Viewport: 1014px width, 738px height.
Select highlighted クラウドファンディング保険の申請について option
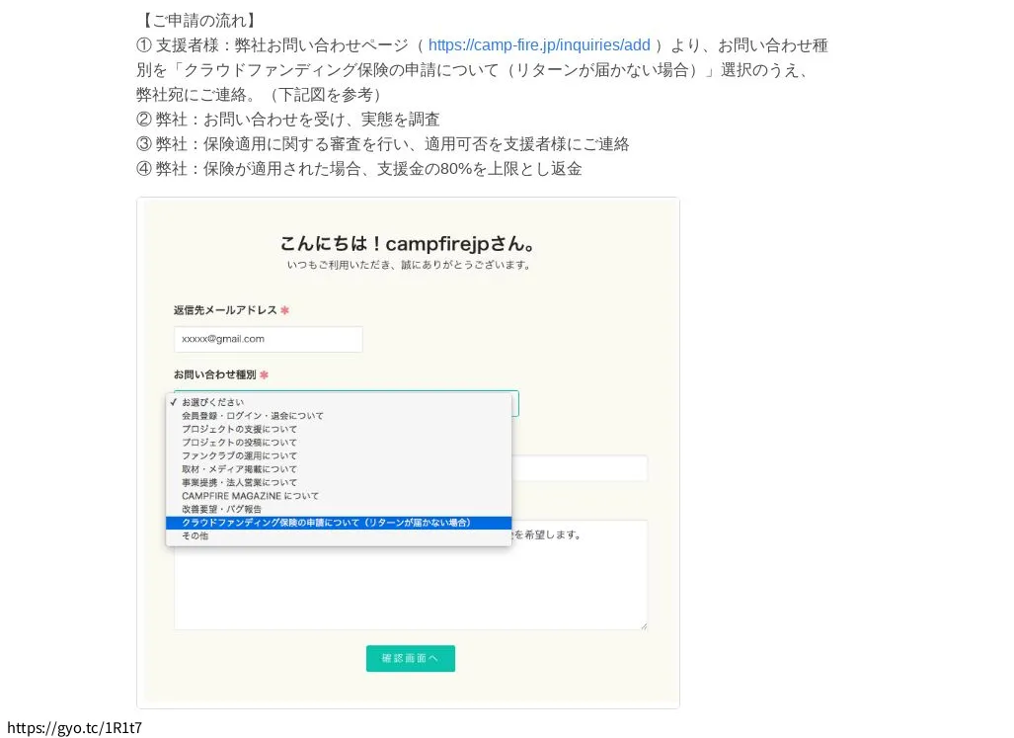[326, 523]
